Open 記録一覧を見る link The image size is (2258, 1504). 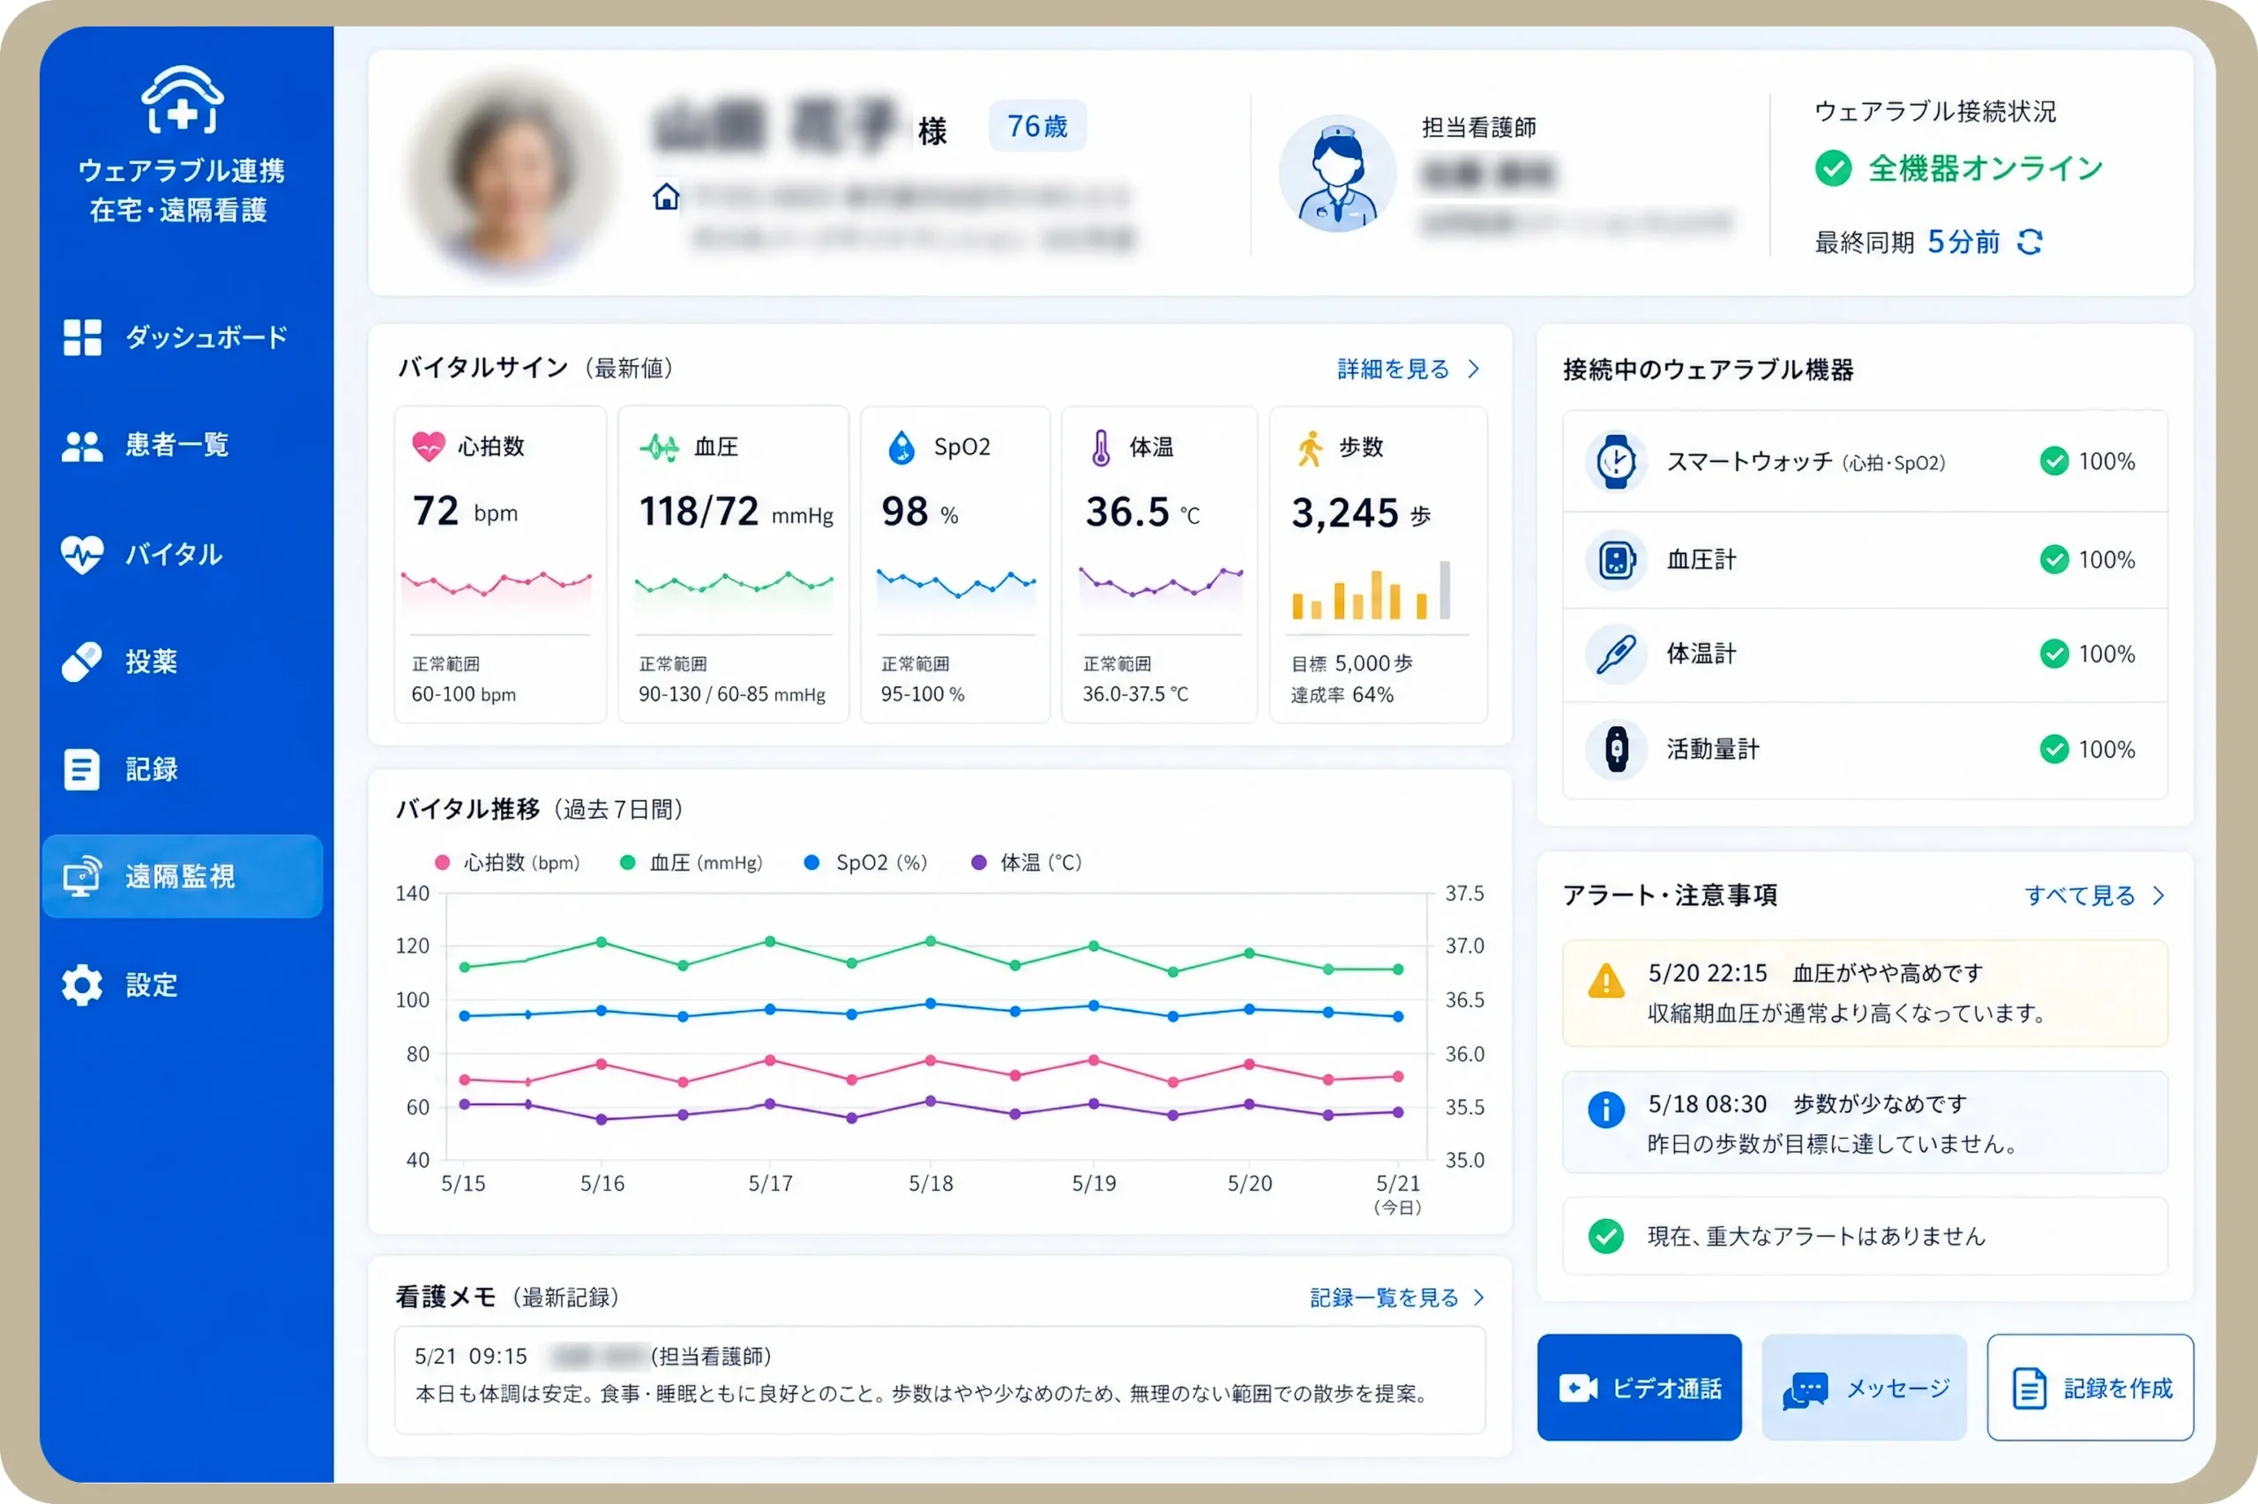pyautogui.click(x=1384, y=1298)
